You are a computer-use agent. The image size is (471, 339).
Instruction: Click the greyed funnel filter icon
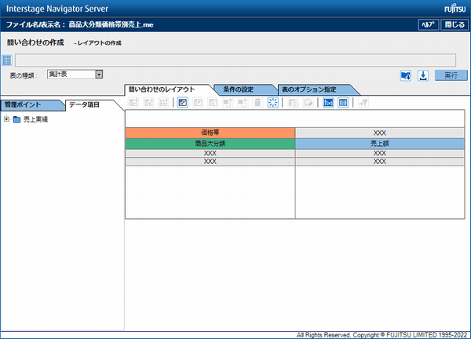[363, 103]
